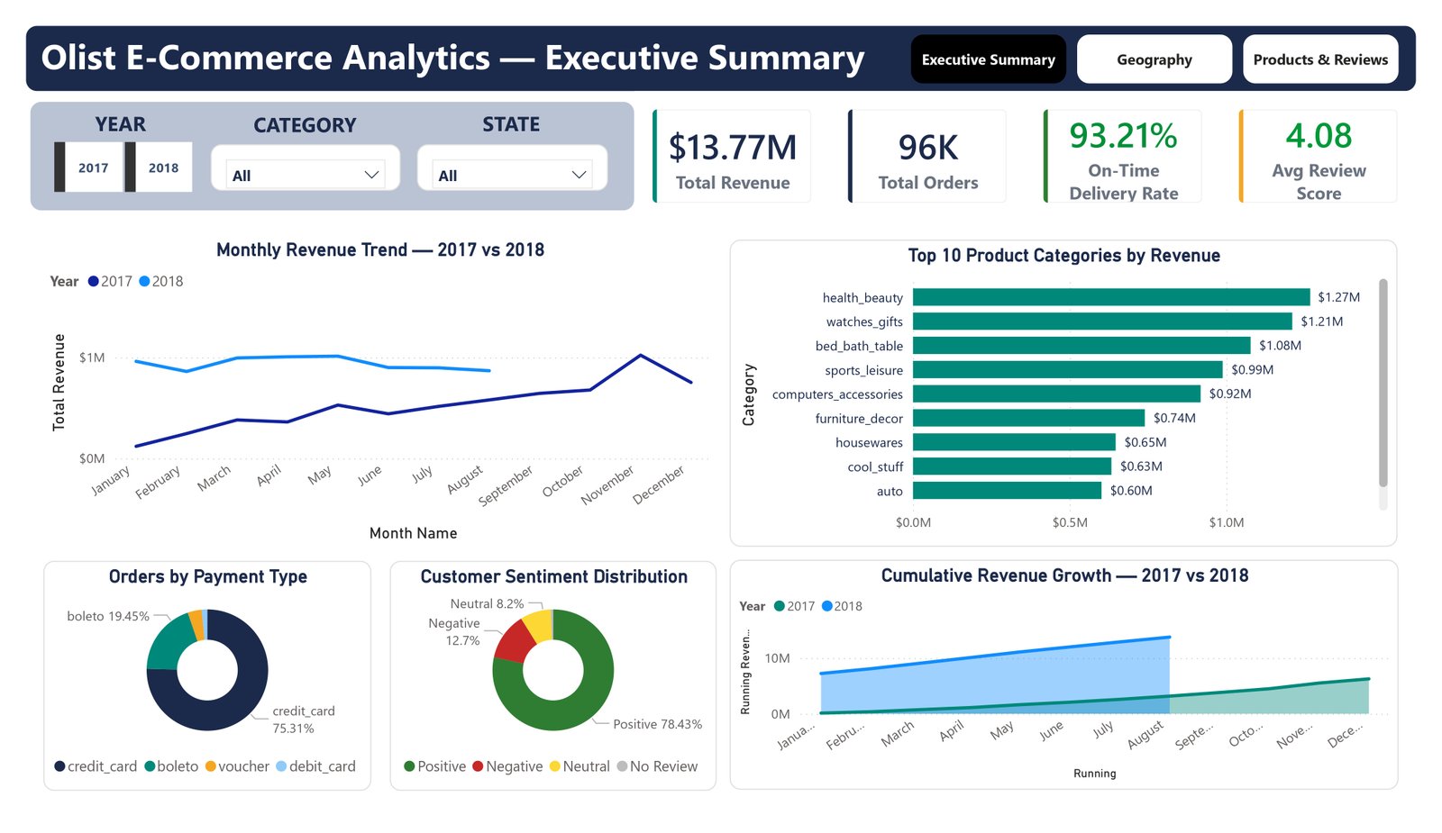1442x833 pixels.
Task: Click the 2017 legend dot in Cumulative Revenue
Action: pyautogui.click(x=780, y=606)
